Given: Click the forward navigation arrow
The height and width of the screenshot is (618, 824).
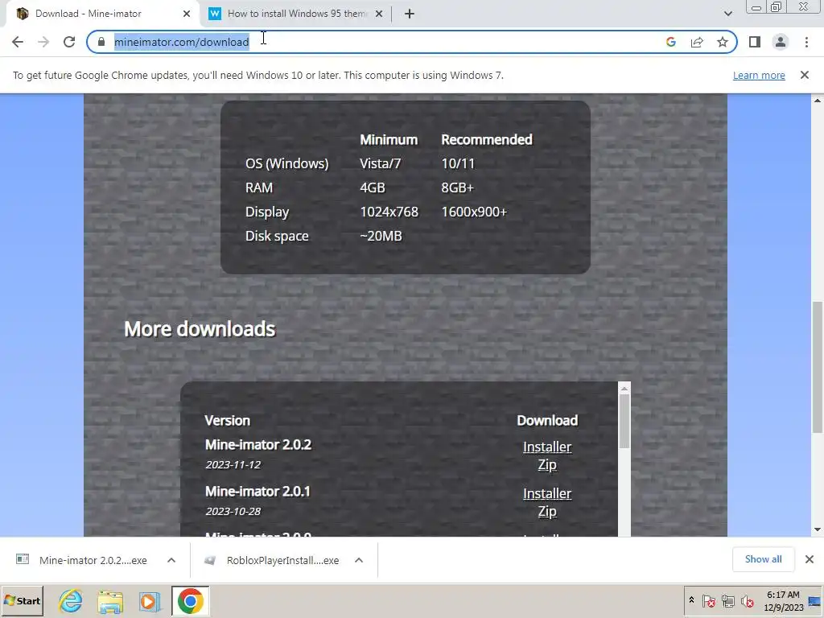Looking at the screenshot, I should (43, 42).
